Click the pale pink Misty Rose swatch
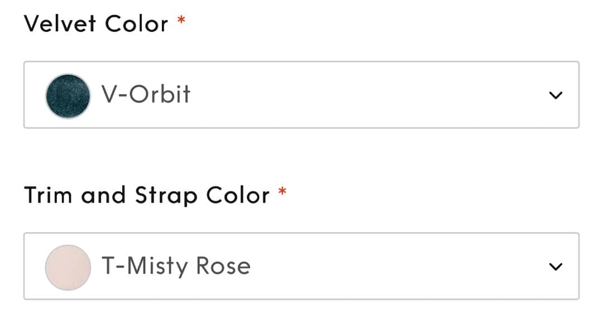The image size is (603, 329). (x=68, y=267)
